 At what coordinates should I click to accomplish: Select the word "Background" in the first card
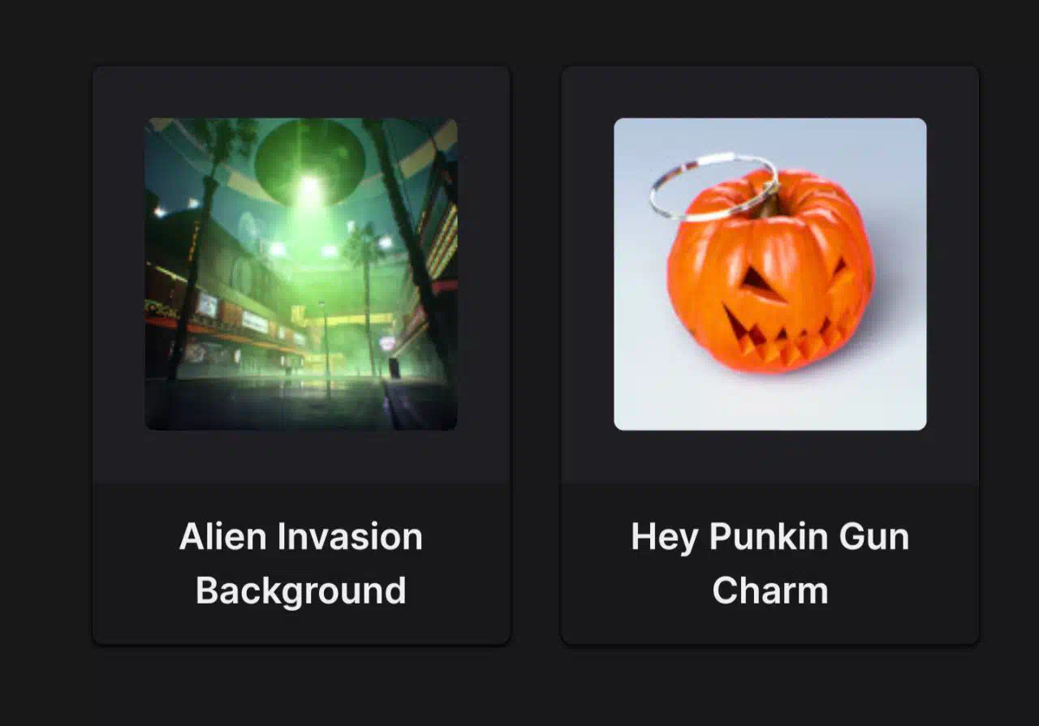click(301, 591)
